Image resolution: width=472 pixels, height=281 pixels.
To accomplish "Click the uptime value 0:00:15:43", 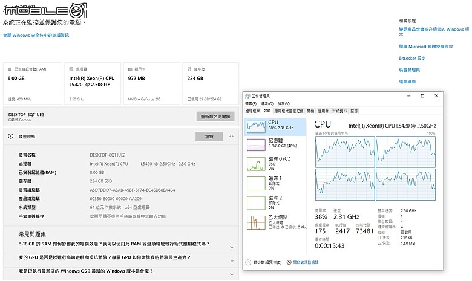I will tap(329, 245).
